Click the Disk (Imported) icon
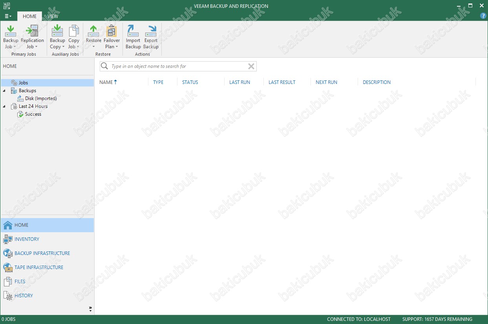Image resolution: width=488 pixels, height=324 pixels. (x=20, y=98)
